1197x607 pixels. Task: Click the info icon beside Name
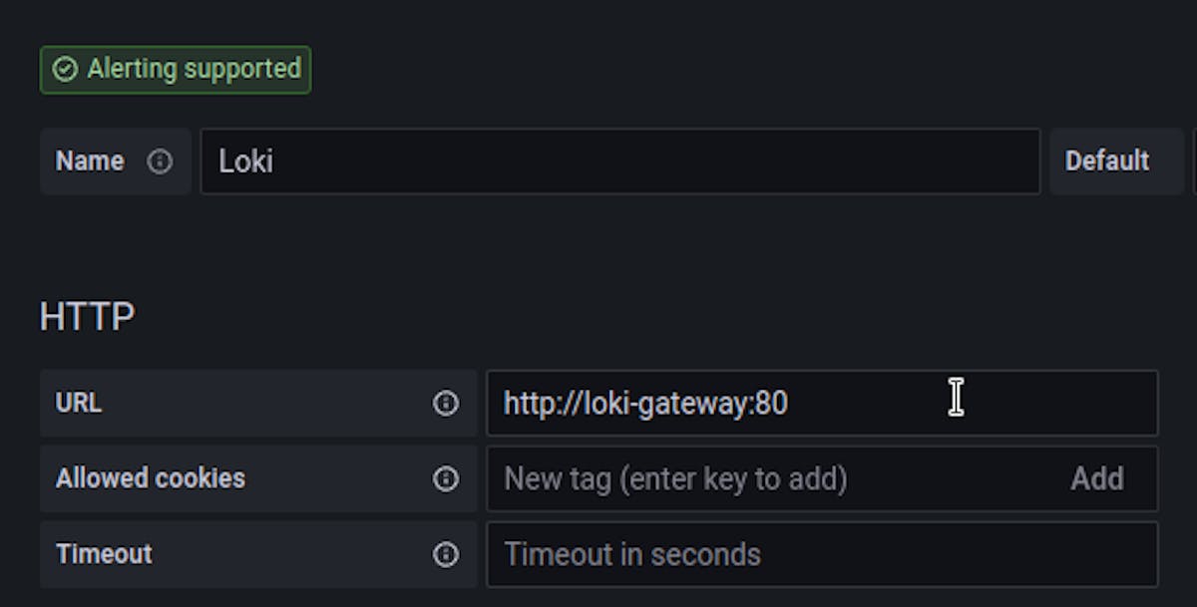click(160, 161)
